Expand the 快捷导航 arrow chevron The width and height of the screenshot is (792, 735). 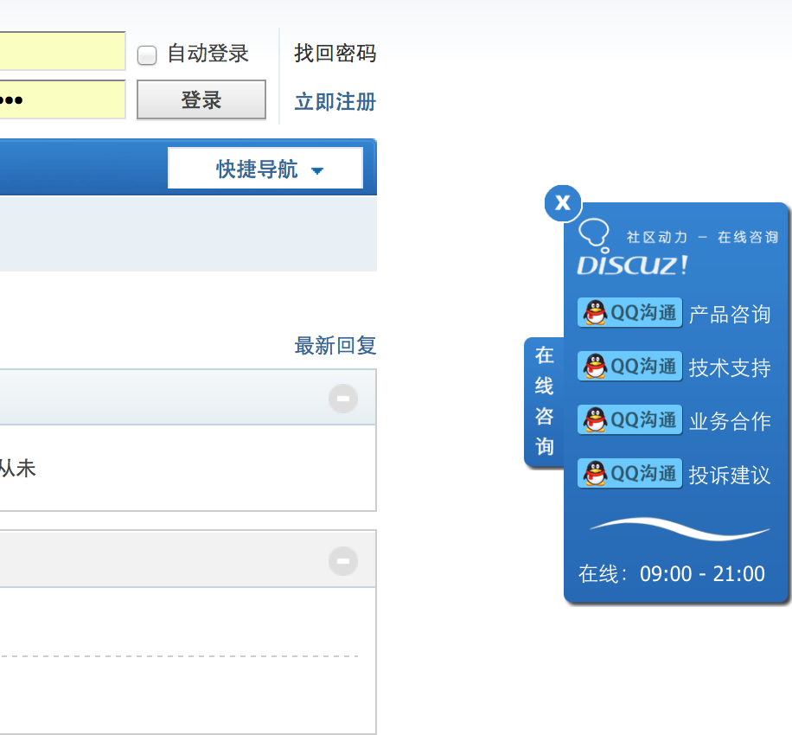(317, 169)
